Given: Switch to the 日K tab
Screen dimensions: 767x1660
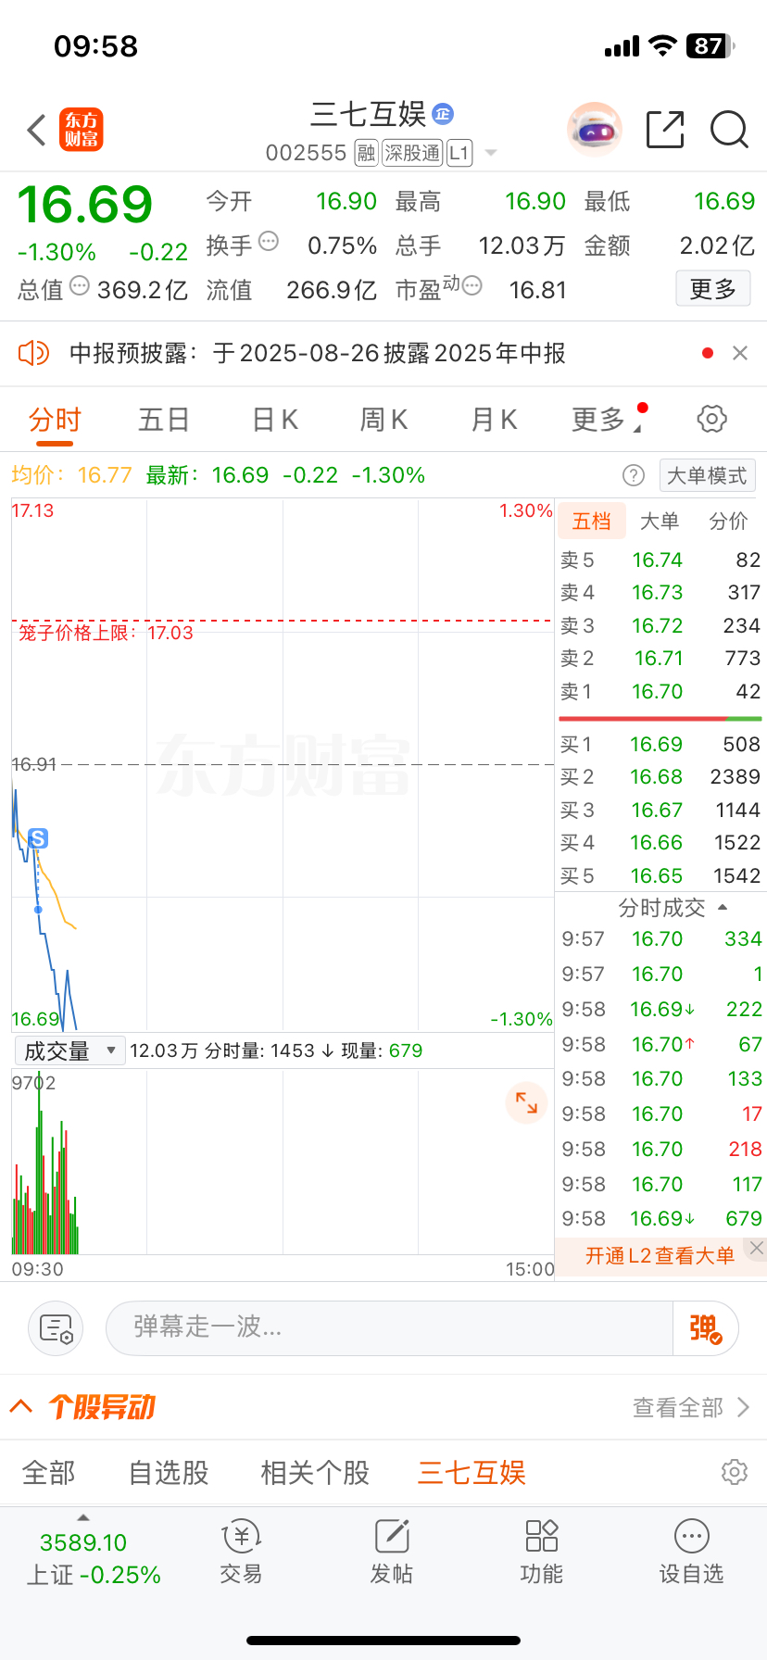Looking at the screenshot, I should 275,420.
